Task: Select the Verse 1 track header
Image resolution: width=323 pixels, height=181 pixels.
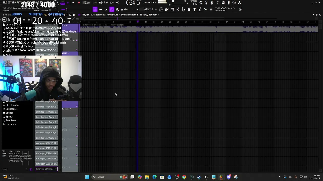Action: tap(70, 53)
